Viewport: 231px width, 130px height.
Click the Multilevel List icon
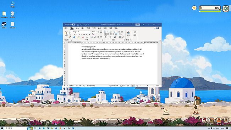(x=114, y=32)
